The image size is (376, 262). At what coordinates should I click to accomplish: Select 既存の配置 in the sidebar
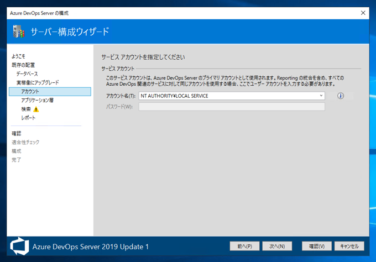tap(23, 65)
